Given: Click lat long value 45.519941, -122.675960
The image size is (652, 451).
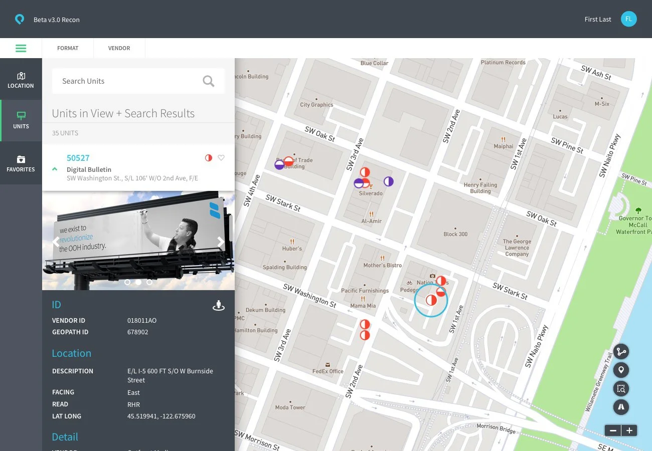Looking at the screenshot, I should [x=161, y=416].
